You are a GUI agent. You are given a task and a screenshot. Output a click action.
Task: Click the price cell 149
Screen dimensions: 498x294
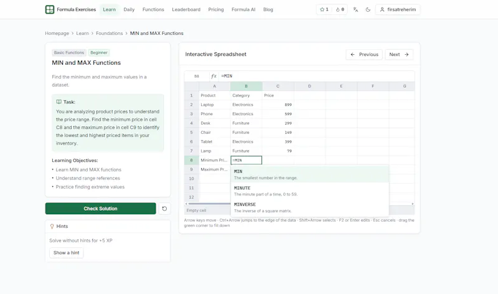278,132
